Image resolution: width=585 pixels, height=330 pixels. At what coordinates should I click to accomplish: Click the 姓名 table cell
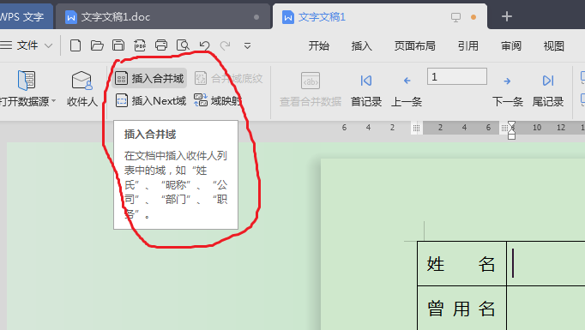pos(461,264)
